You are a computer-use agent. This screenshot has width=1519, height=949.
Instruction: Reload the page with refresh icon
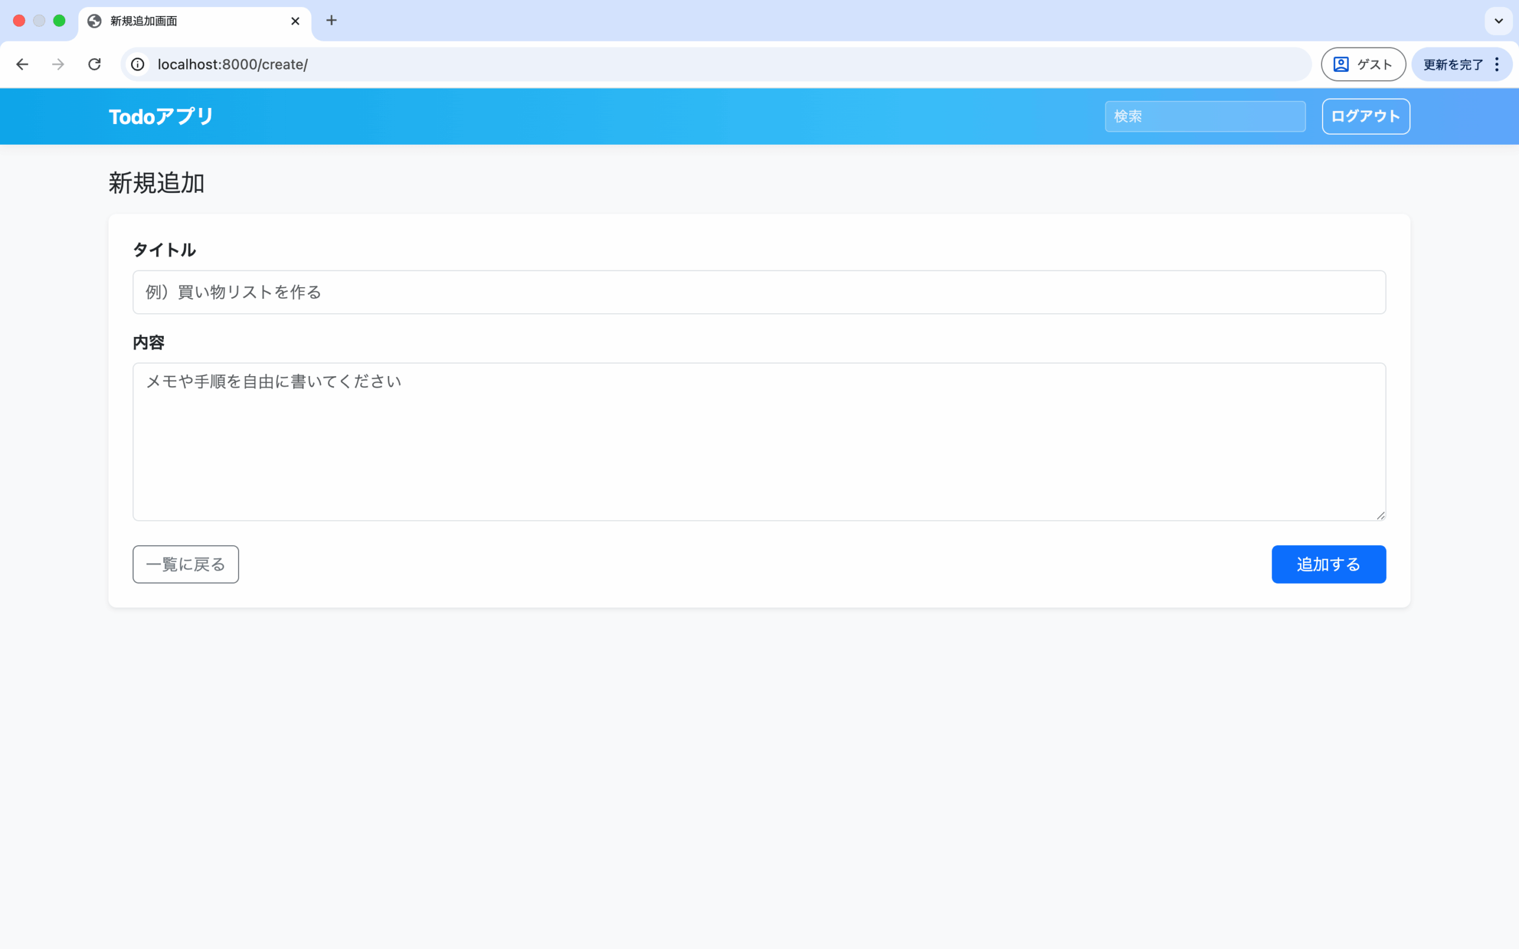click(95, 64)
